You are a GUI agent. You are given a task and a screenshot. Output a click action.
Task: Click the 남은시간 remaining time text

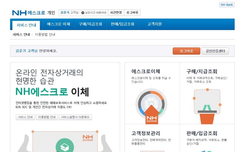tap(96, 13)
